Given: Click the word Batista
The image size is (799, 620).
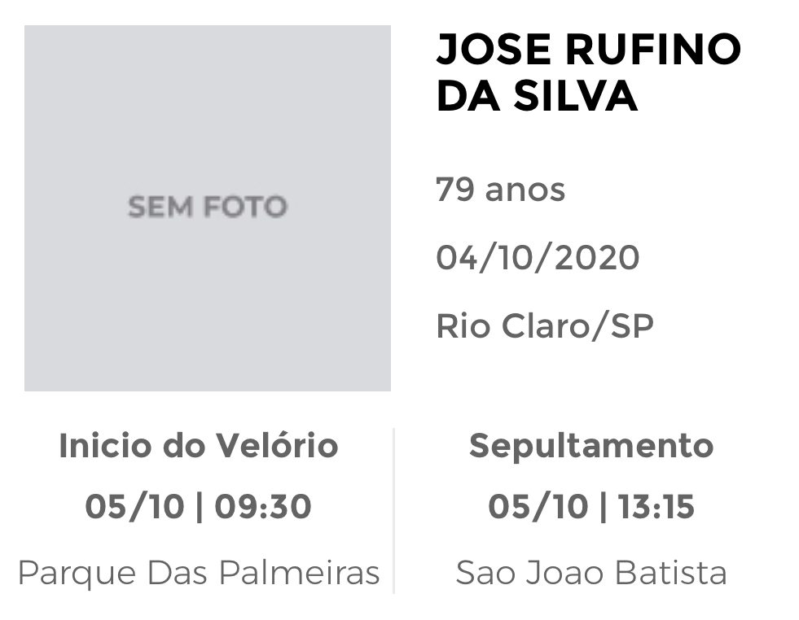Looking at the screenshot, I should tap(670, 573).
